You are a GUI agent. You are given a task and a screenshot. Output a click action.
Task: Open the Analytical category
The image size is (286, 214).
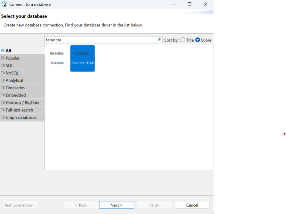pyautogui.click(x=22, y=80)
